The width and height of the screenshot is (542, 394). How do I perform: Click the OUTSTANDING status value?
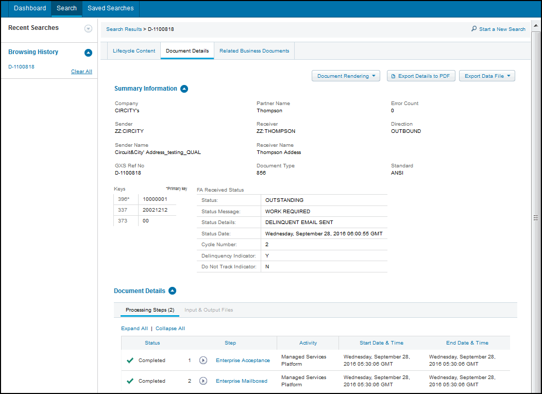tap(284, 200)
